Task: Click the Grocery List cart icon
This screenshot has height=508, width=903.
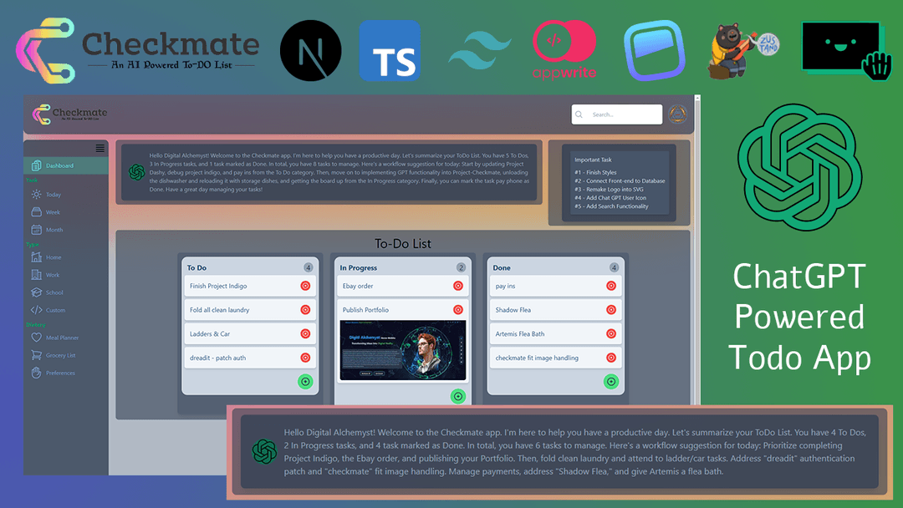Action: click(36, 356)
